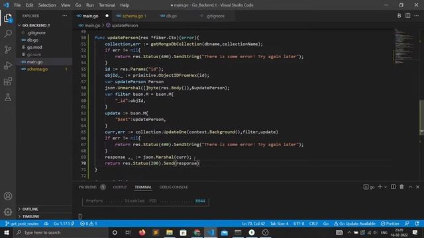The width and height of the screenshot is (424, 238).
Task: Open the Terminal menu
Action: tap(107, 5)
